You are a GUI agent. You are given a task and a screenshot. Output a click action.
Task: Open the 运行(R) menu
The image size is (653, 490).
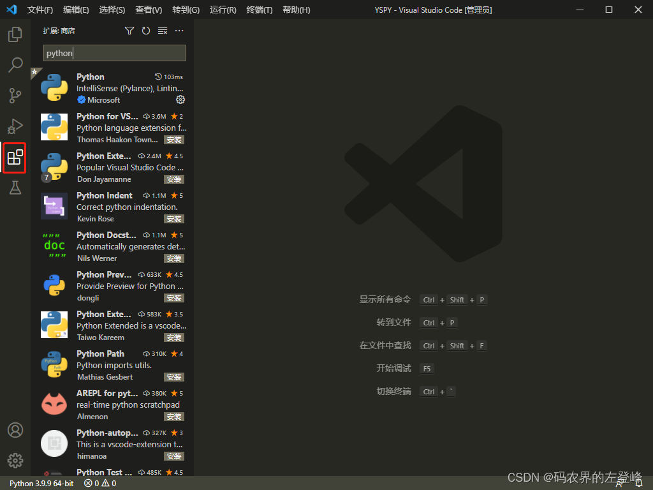tap(223, 10)
